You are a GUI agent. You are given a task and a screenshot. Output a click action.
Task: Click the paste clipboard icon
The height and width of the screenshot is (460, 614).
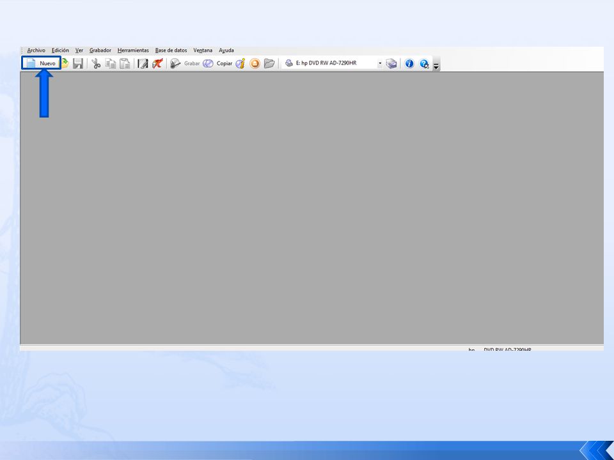click(x=125, y=63)
